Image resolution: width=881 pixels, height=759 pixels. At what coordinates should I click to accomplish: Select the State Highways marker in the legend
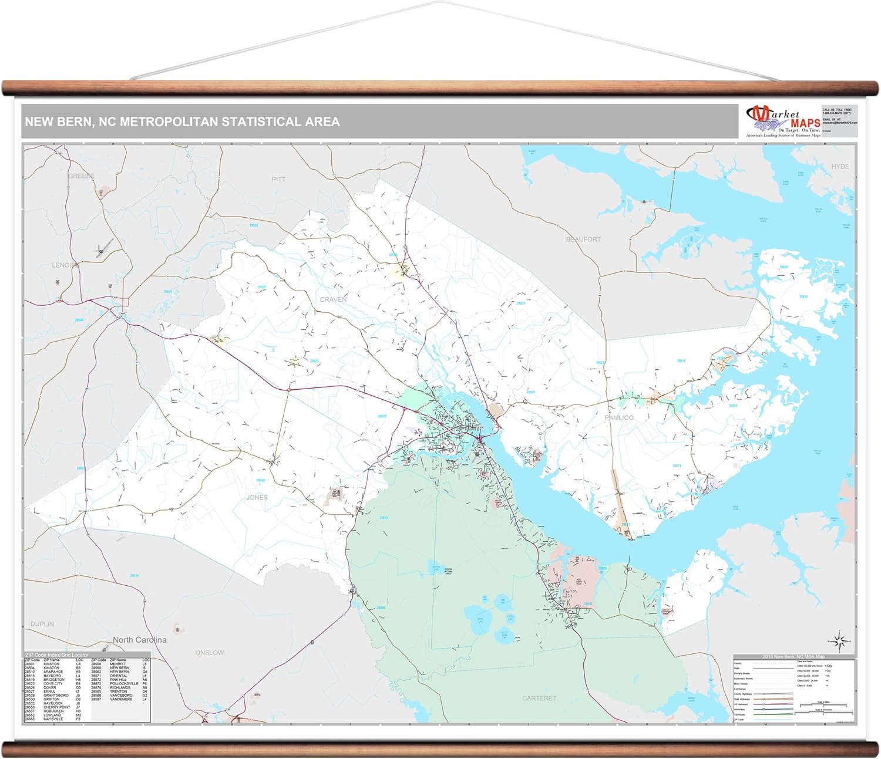(x=764, y=699)
